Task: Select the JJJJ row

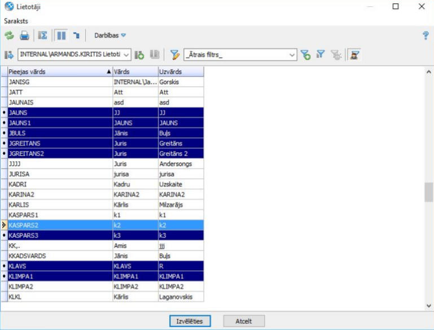Action: coord(106,164)
